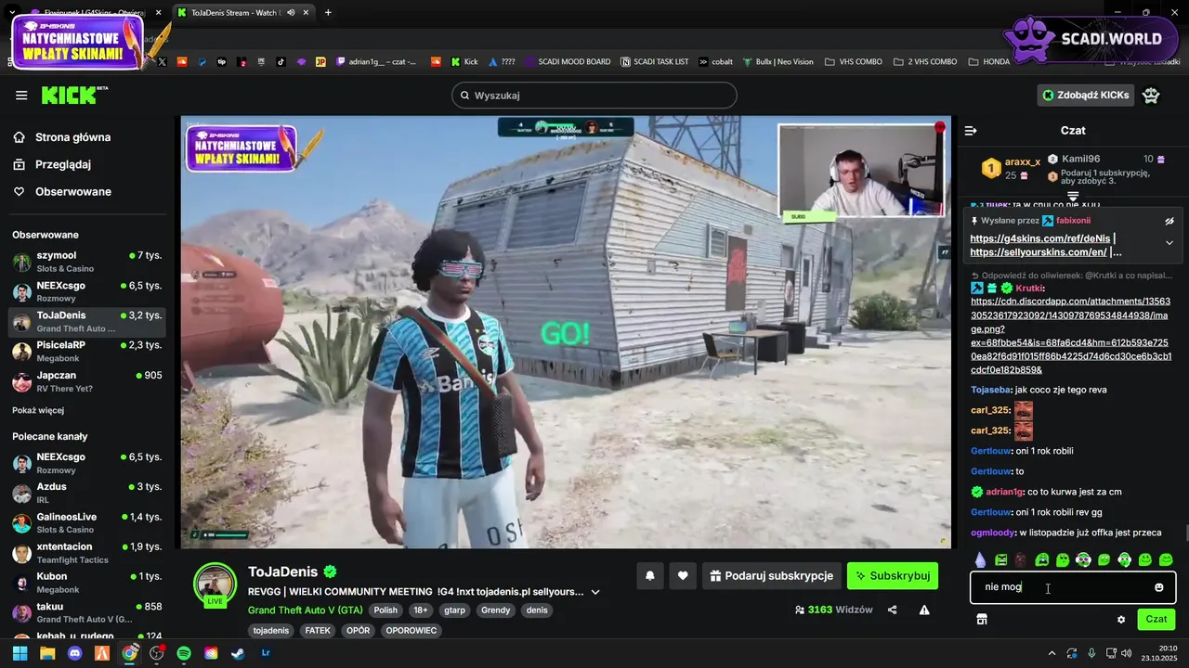The width and height of the screenshot is (1189, 668).
Task: Open Lightroom from the taskbar
Action: click(266, 653)
